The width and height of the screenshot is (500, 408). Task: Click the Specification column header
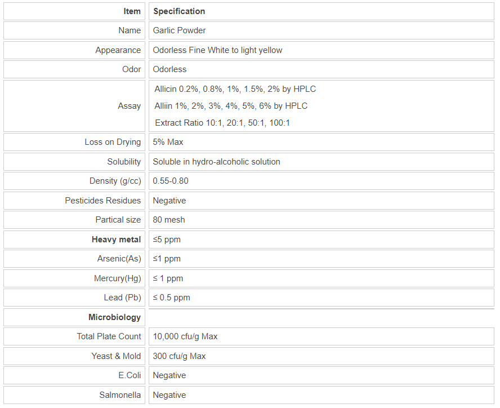point(179,11)
